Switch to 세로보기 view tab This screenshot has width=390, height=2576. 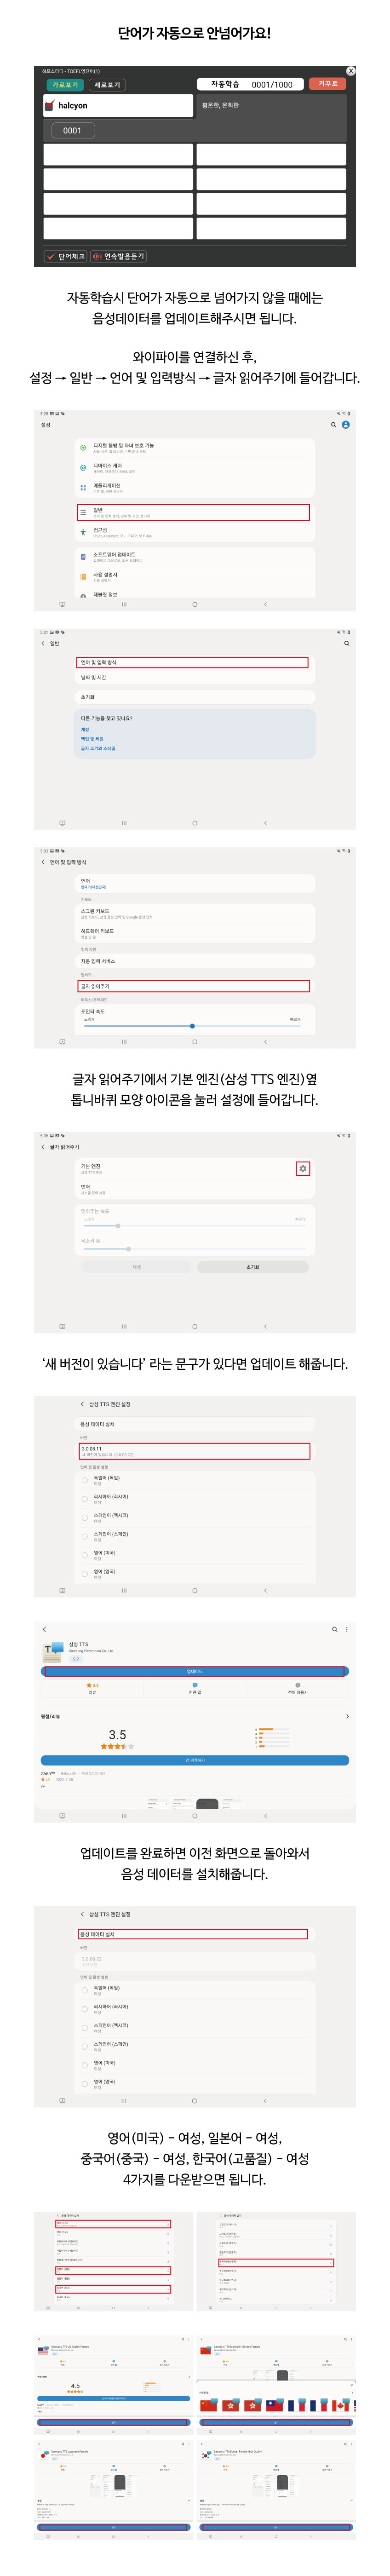tap(107, 85)
